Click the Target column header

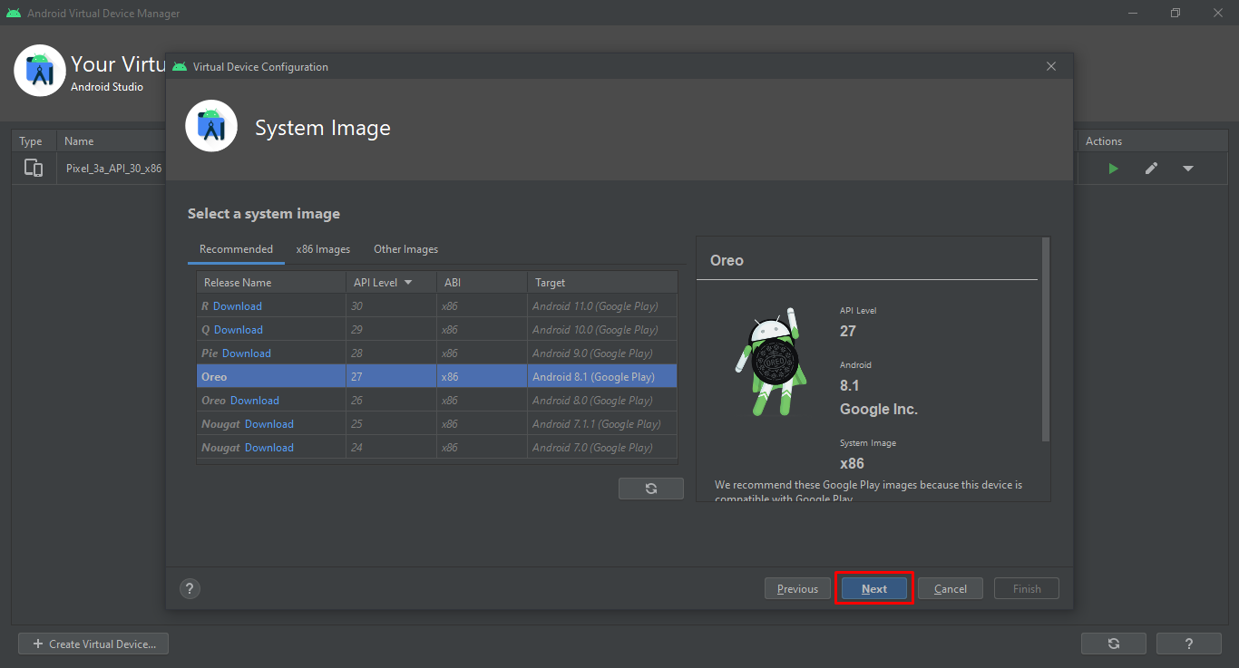(602, 283)
